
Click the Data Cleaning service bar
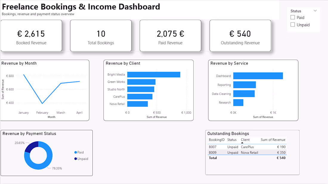[x=244, y=94]
